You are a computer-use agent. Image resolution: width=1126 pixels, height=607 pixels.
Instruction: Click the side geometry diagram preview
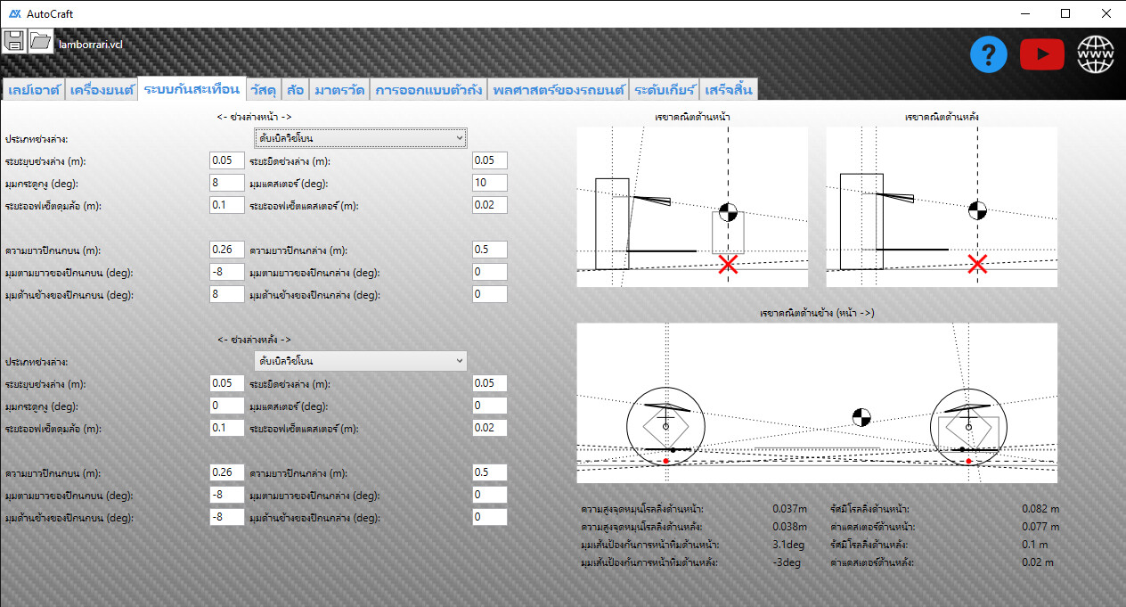click(x=817, y=403)
